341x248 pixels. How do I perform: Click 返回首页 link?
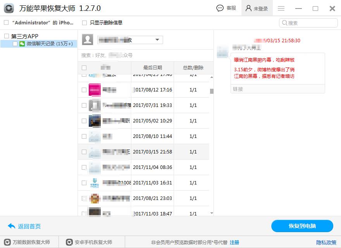[x=29, y=226]
